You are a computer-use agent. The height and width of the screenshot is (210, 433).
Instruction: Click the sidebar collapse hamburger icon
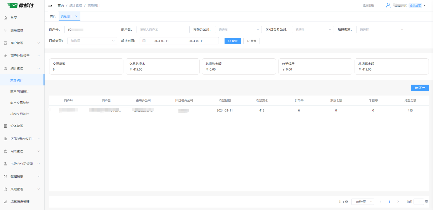[50, 5]
